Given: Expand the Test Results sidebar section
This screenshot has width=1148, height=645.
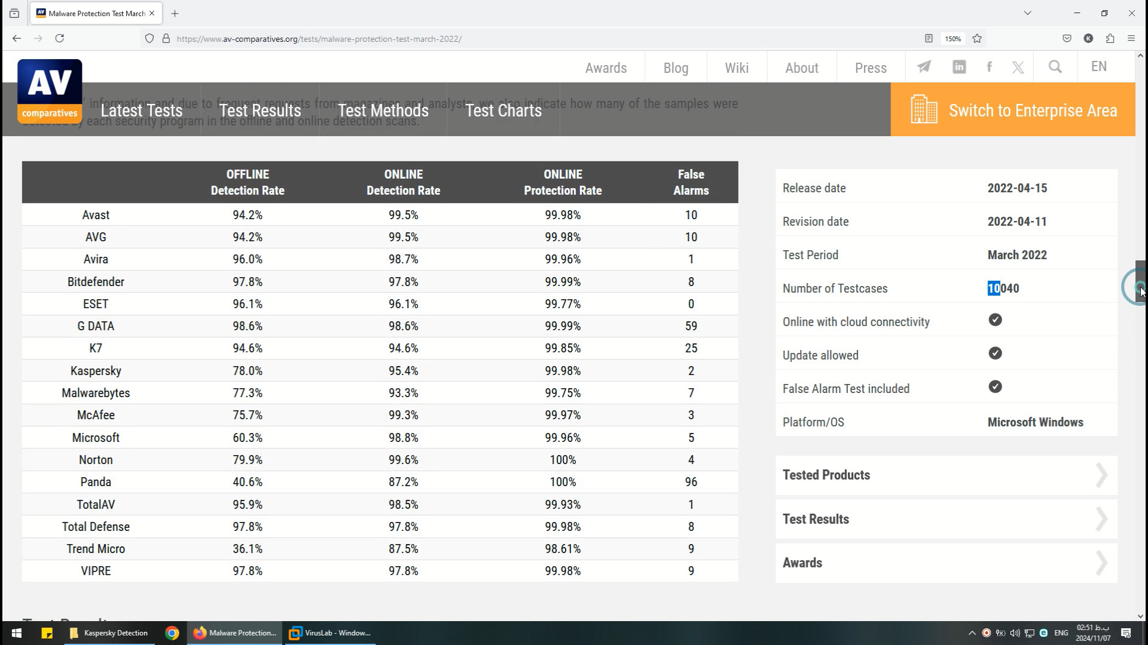Looking at the screenshot, I should pos(947,520).
